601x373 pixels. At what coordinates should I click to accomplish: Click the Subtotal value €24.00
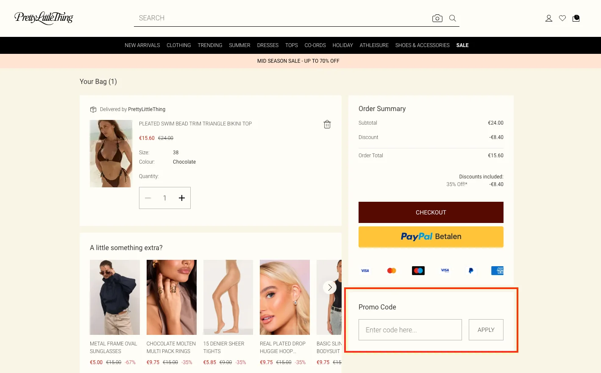pos(495,123)
